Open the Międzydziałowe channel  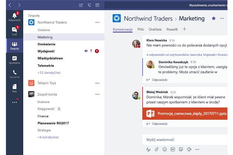50,58
